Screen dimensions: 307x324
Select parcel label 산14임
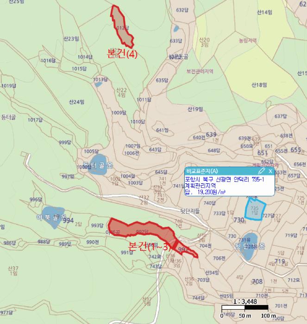tap(264, 12)
